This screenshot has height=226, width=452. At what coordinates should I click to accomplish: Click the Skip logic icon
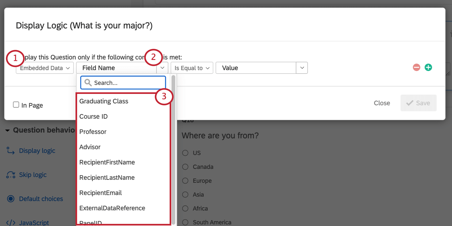coord(11,175)
